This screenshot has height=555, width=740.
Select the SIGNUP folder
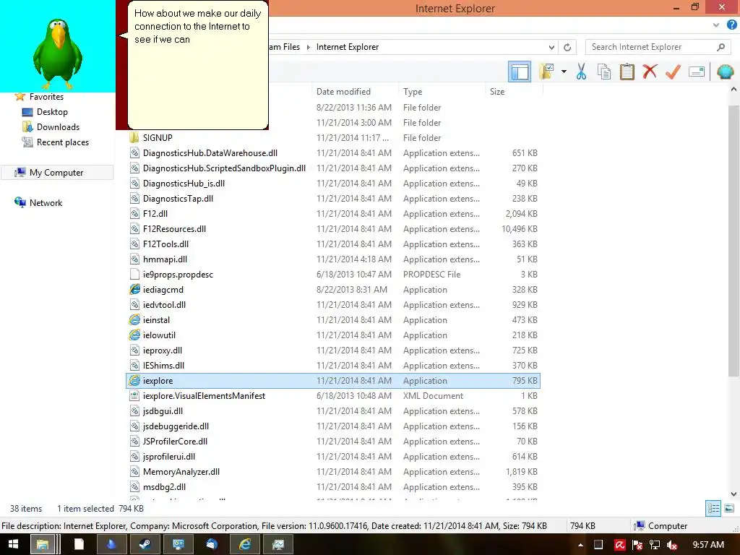tap(333, 138)
